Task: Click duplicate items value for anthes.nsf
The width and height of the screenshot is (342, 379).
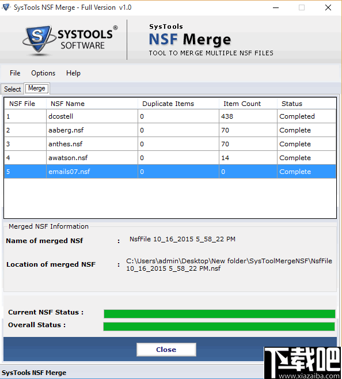Action: click(178, 144)
